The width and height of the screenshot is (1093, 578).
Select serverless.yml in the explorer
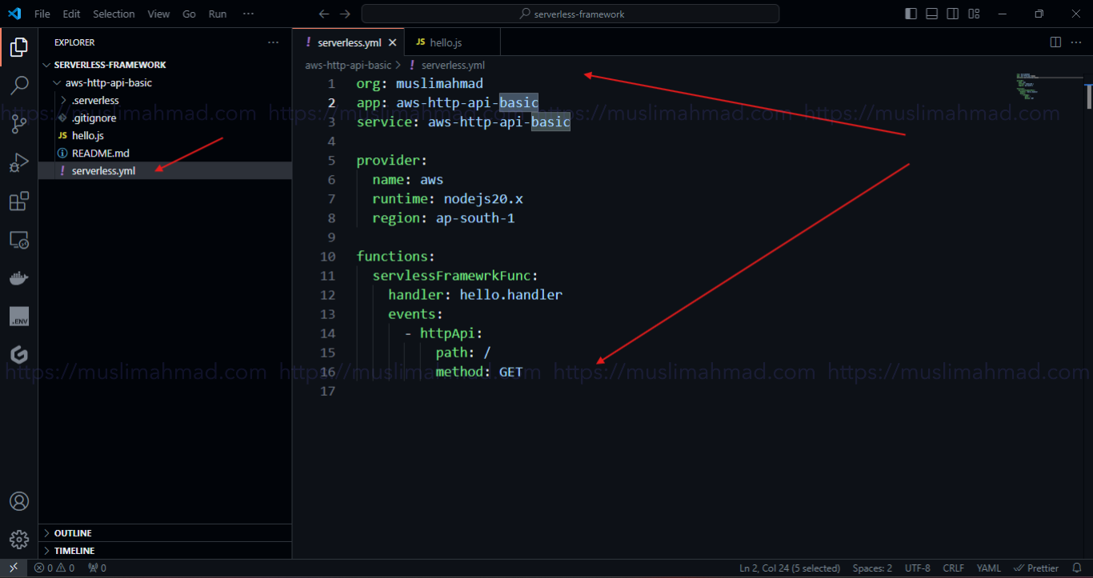[x=165, y=170]
